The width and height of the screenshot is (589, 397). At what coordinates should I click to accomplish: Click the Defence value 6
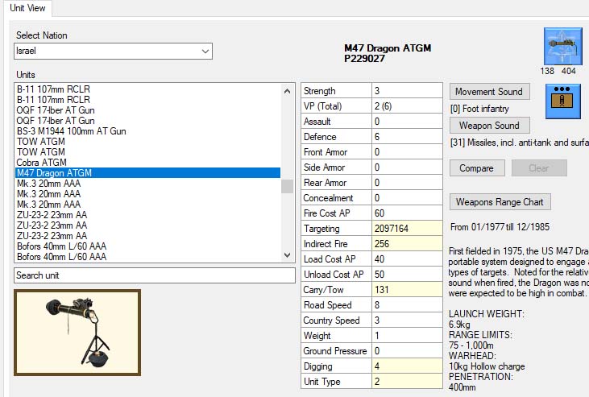[407, 137]
